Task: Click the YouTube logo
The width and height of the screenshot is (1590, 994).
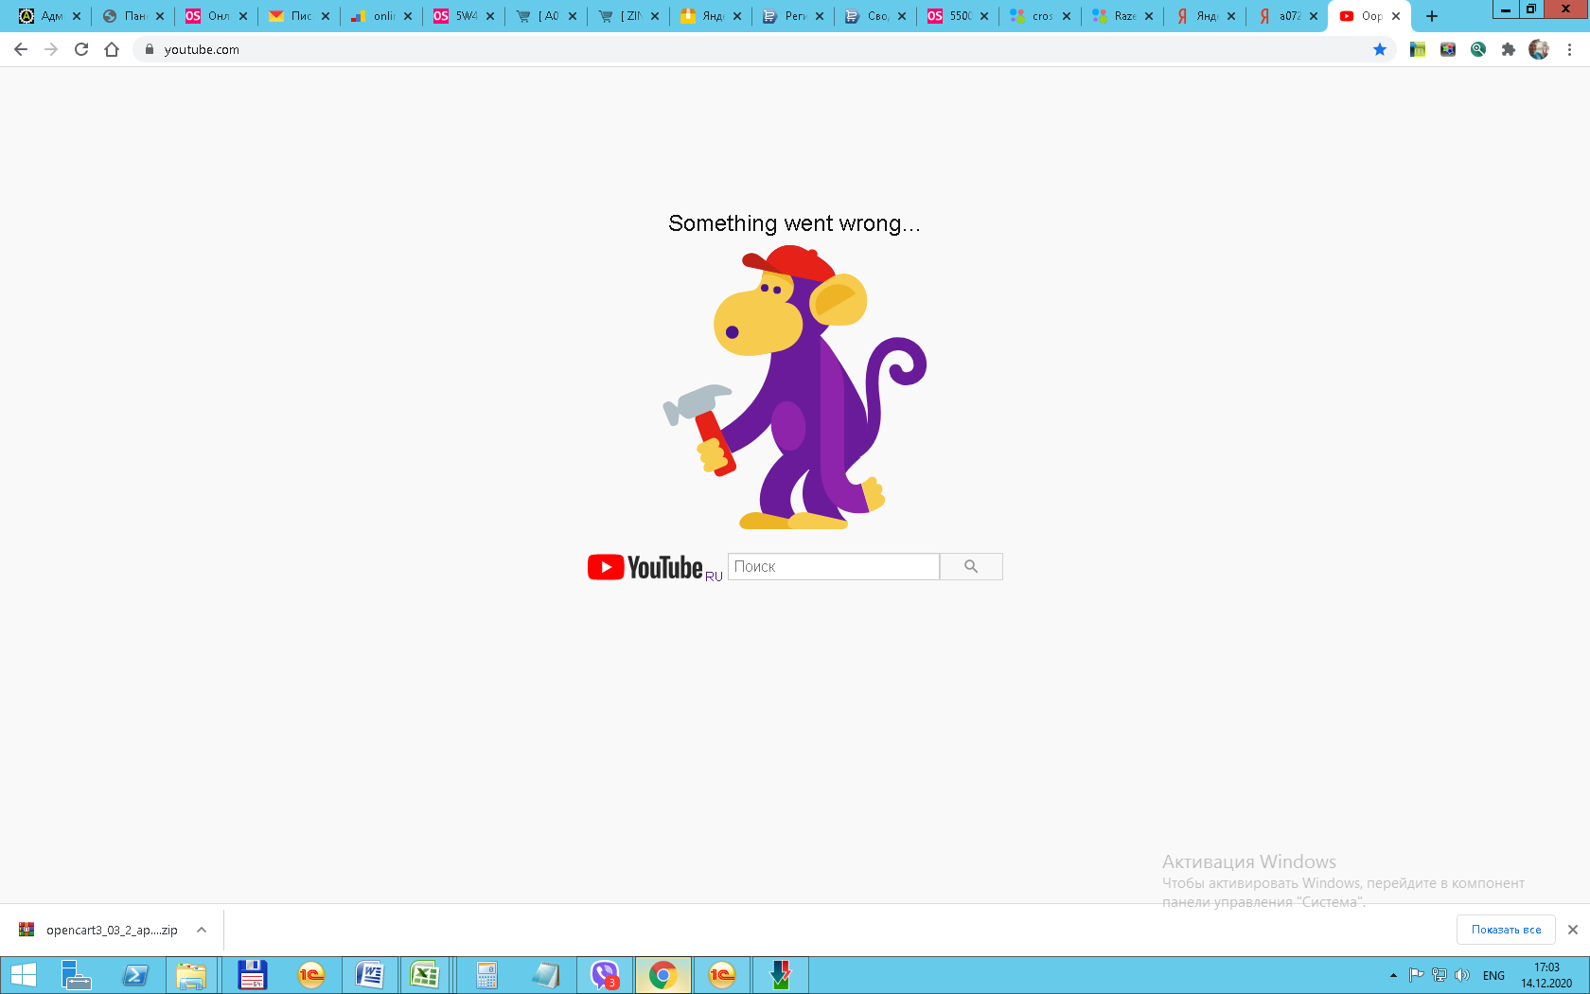Action: point(645,567)
